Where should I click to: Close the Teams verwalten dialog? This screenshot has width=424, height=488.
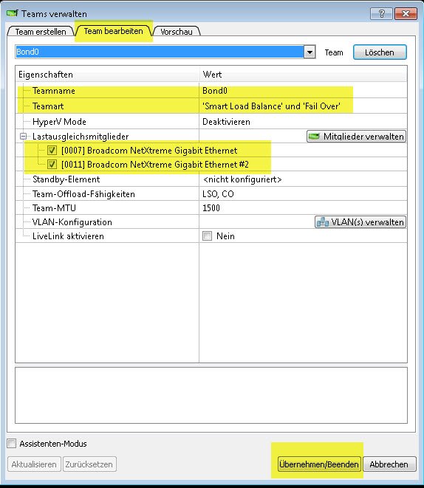[406, 14]
